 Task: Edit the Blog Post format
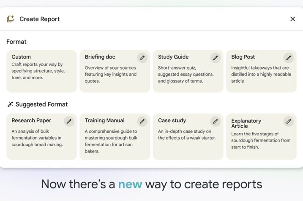coord(289,58)
